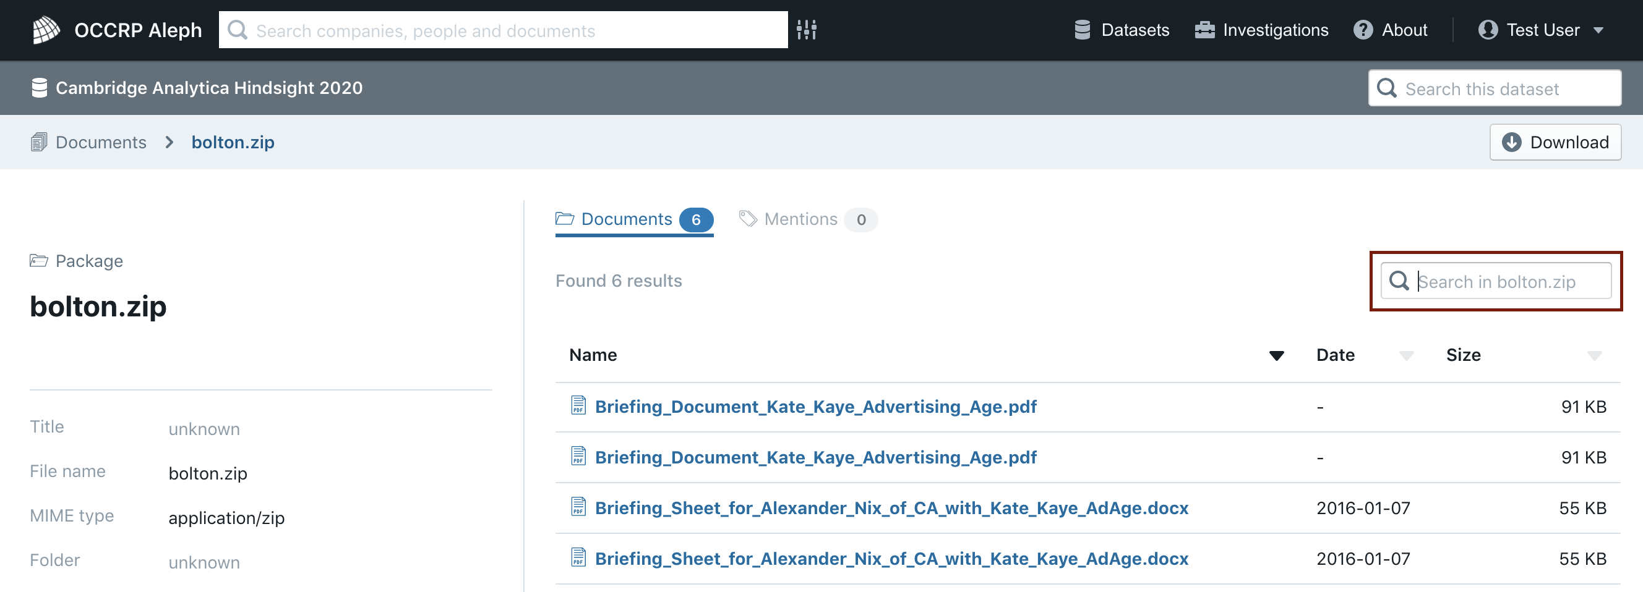
Task: Click the global search magnifier icon
Action: click(238, 29)
